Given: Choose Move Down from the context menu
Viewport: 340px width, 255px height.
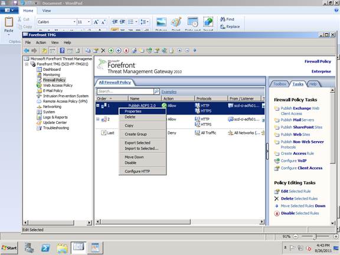Looking at the screenshot, I should 142,157.
